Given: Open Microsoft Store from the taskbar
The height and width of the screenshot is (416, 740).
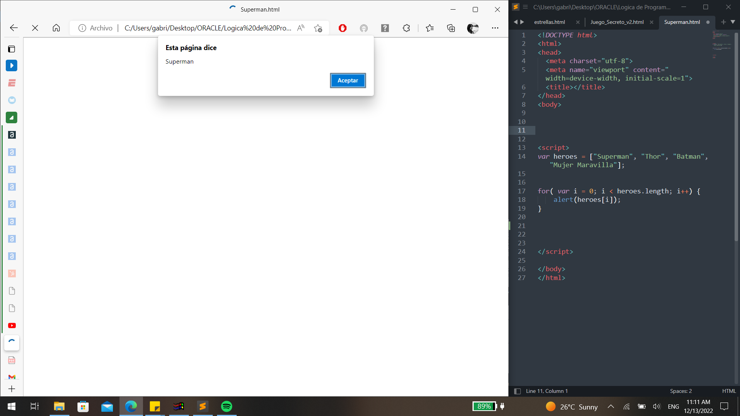Looking at the screenshot, I should (83, 406).
